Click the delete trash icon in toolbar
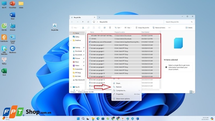This screenshot has width=215, height=121. [x=110, y=28]
